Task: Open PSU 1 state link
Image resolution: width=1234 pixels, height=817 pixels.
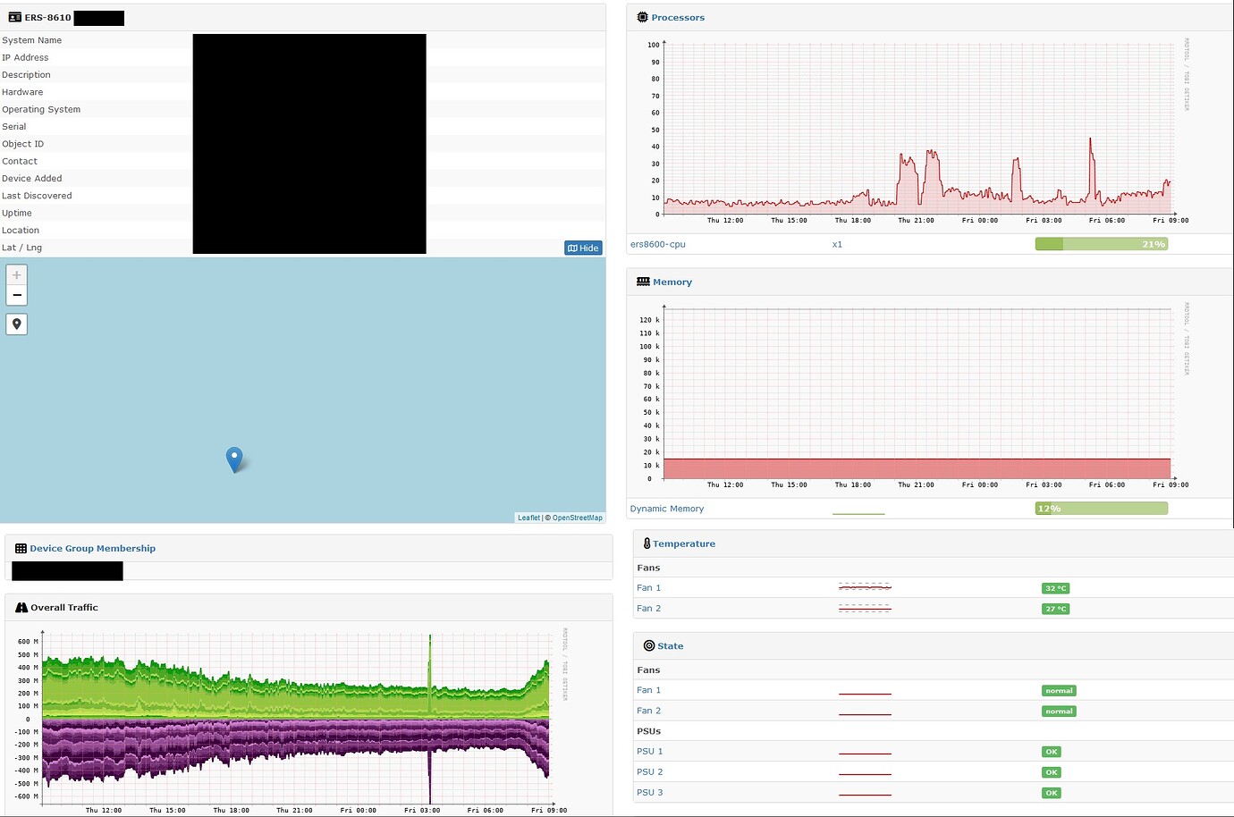Action: click(650, 752)
